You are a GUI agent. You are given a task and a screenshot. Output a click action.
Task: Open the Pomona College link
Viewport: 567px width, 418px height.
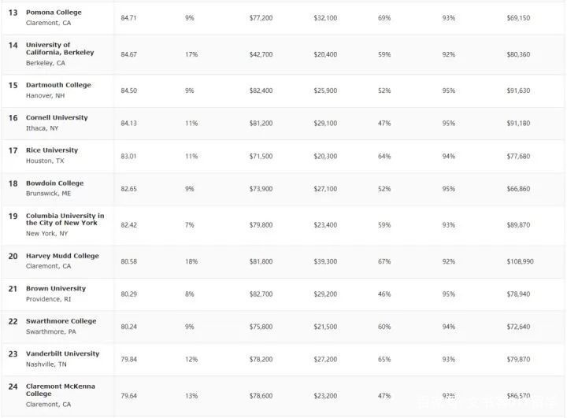tap(54, 13)
